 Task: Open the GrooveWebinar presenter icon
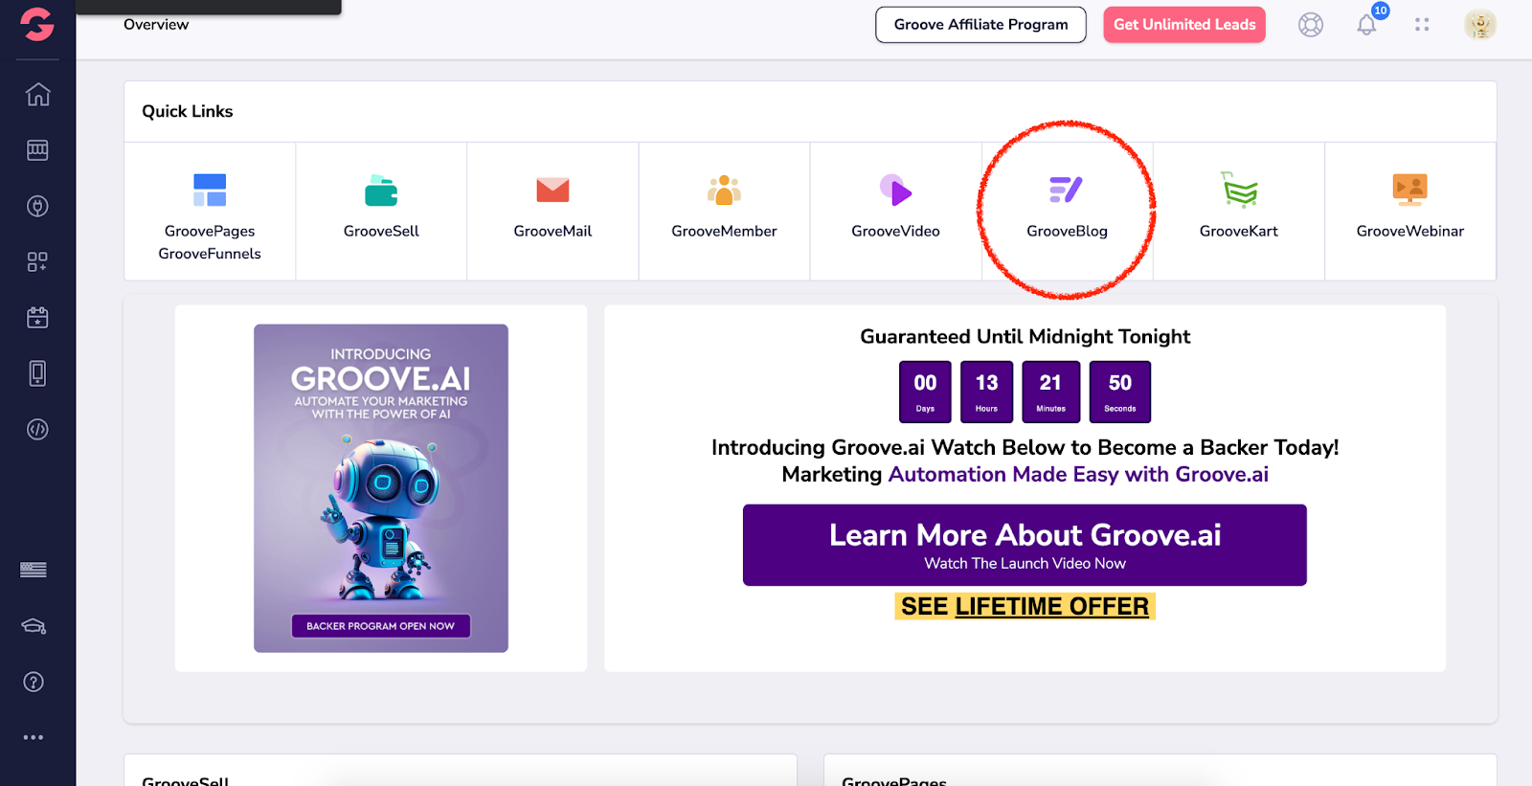tap(1410, 190)
